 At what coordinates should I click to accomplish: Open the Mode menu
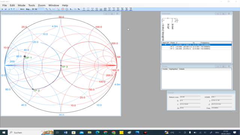(22, 5)
